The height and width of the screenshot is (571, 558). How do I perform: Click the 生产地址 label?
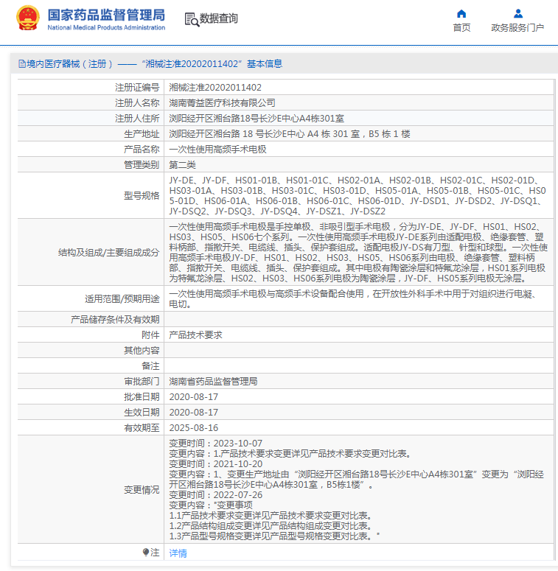[142, 134]
